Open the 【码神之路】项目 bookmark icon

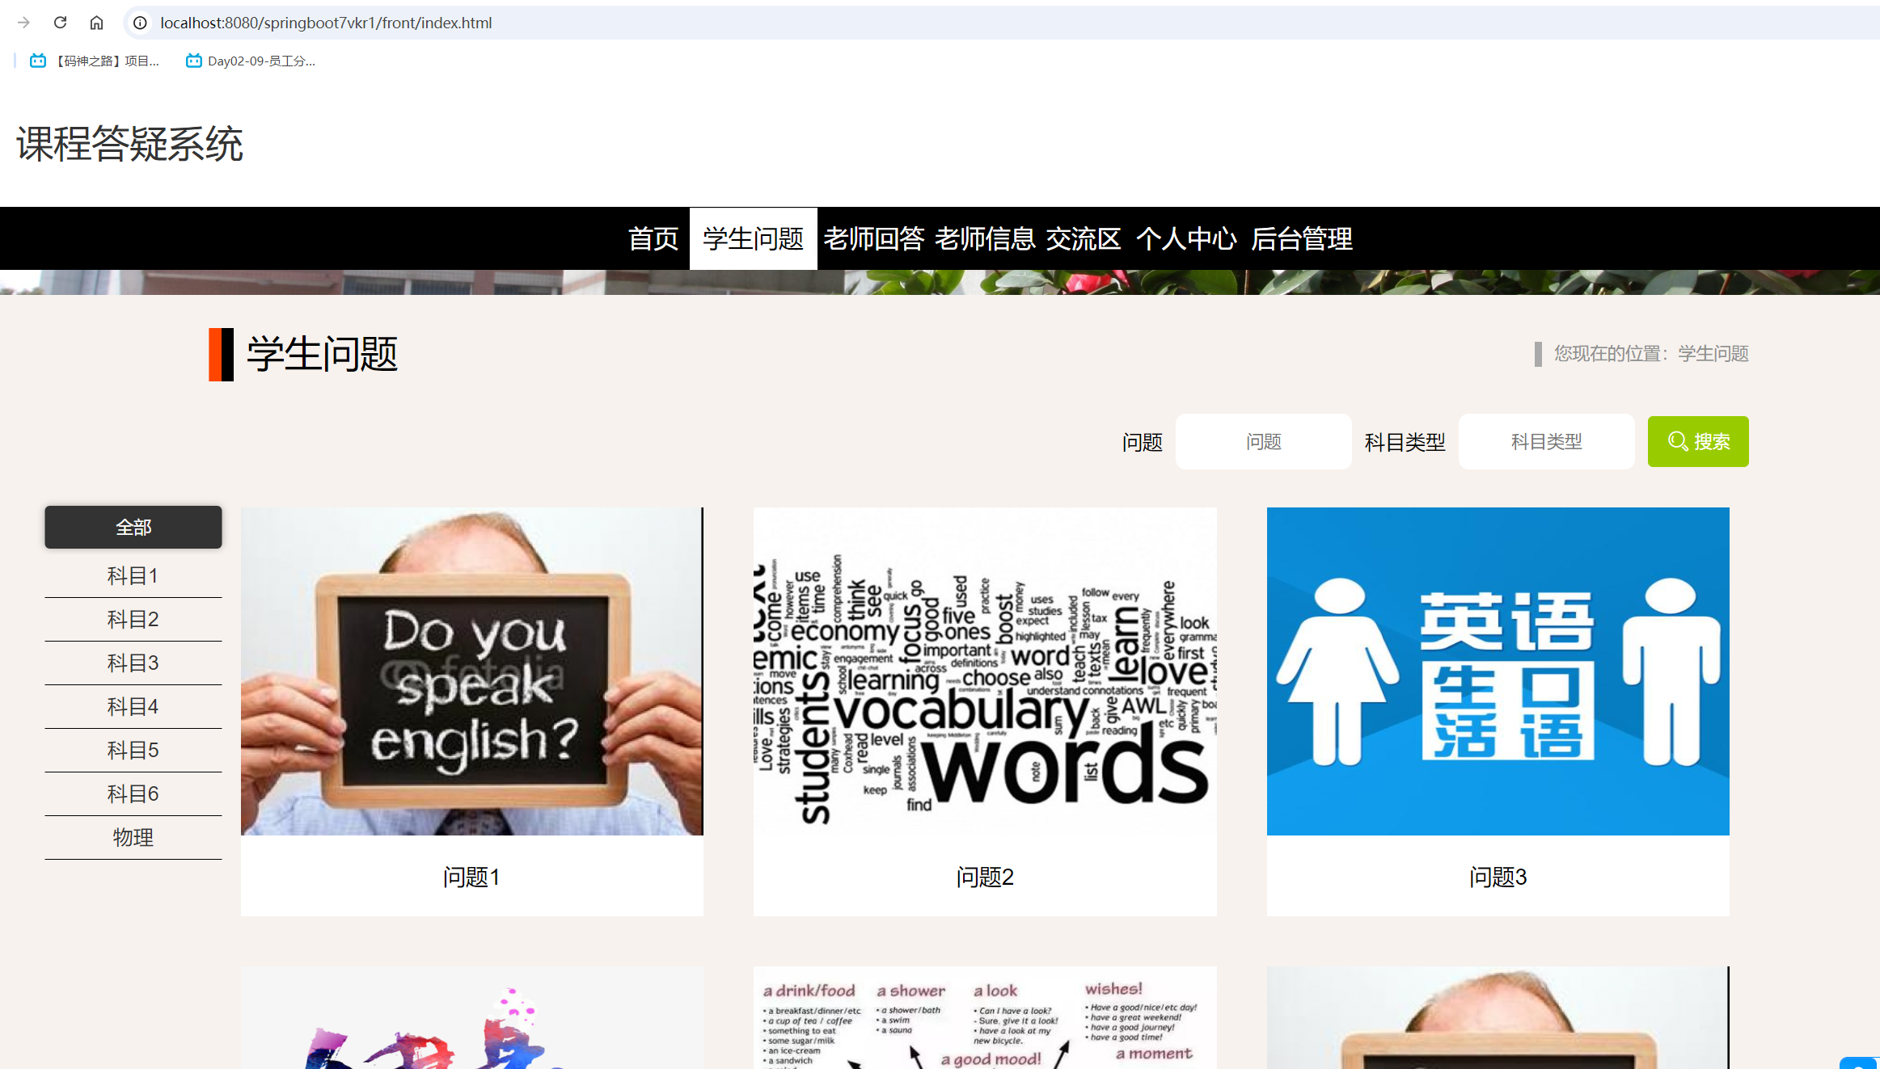(x=38, y=60)
